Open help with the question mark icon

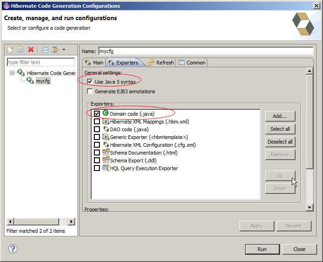(x=13, y=249)
